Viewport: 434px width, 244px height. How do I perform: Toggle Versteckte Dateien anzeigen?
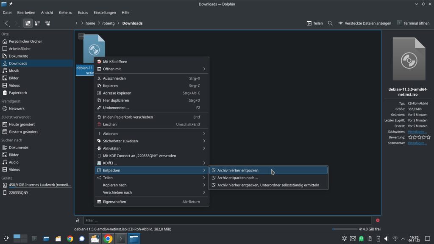(364, 23)
